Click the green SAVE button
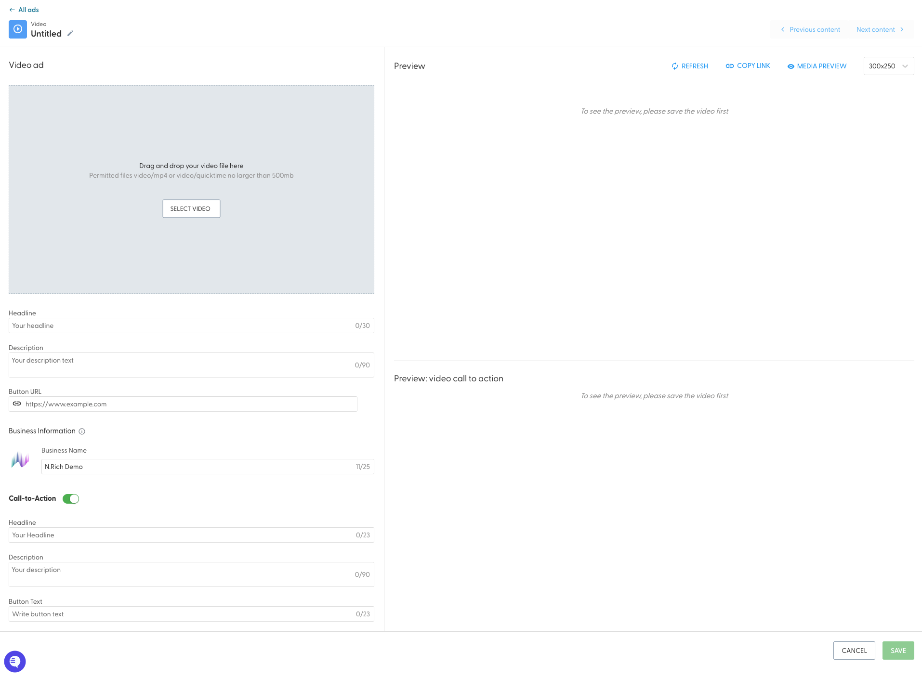The width and height of the screenshot is (922, 677). pyautogui.click(x=898, y=651)
